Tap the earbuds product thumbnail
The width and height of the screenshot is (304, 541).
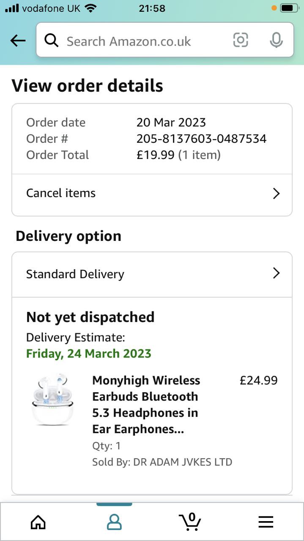(x=53, y=399)
